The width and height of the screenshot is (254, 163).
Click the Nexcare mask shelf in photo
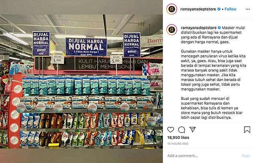click(86, 93)
